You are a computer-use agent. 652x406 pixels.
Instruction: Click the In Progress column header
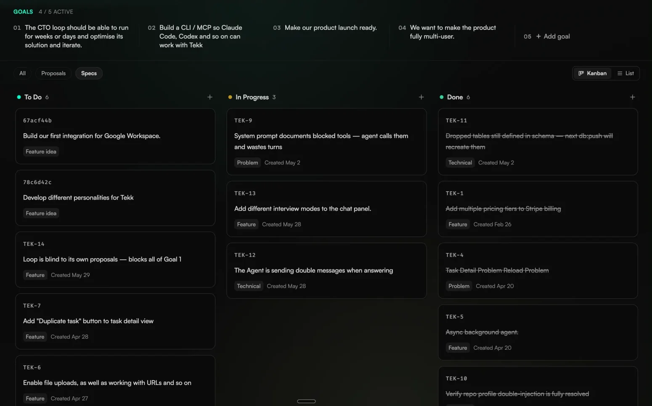click(x=252, y=97)
